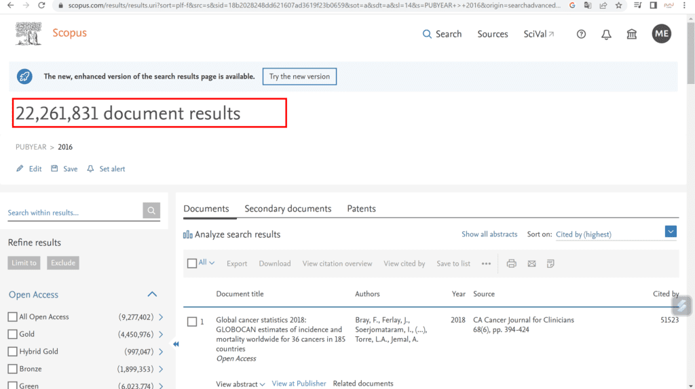The width and height of the screenshot is (695, 389).
Task: Click pencil Edit query icon
Action: click(20, 169)
